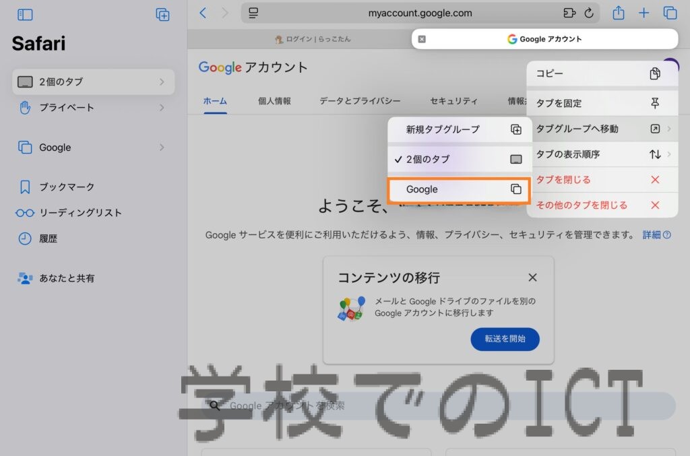Choose タブを固定 in the context menu
The width and height of the screenshot is (690, 456).
tap(602, 103)
